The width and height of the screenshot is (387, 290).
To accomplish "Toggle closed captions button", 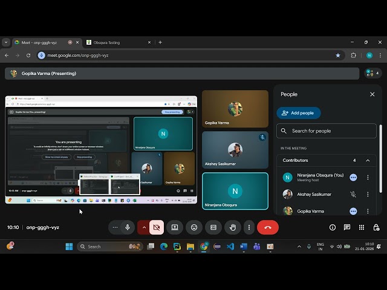I will [213, 227].
